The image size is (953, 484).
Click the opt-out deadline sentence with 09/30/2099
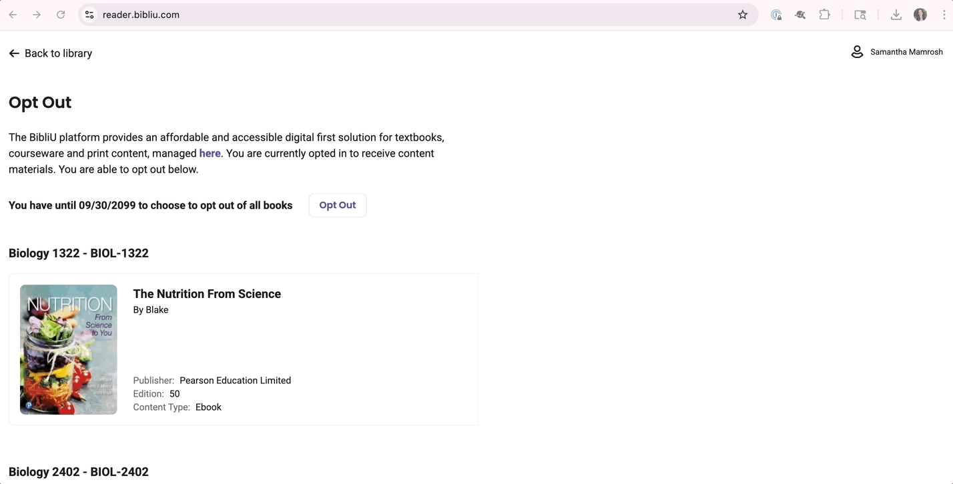pos(151,205)
